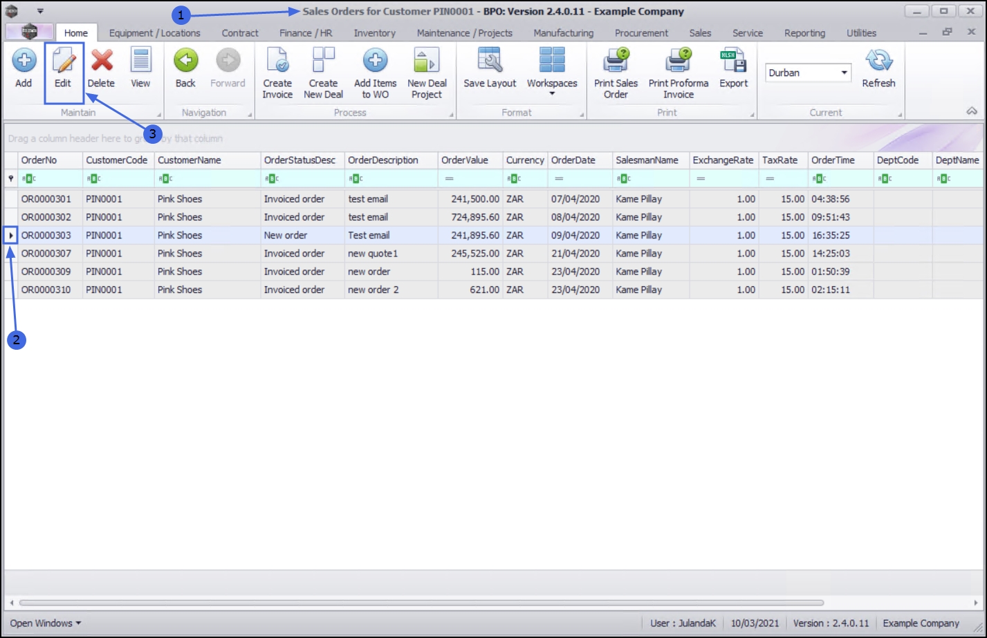Click the 'New order' status cell
The width and height of the screenshot is (987, 638).
point(303,236)
